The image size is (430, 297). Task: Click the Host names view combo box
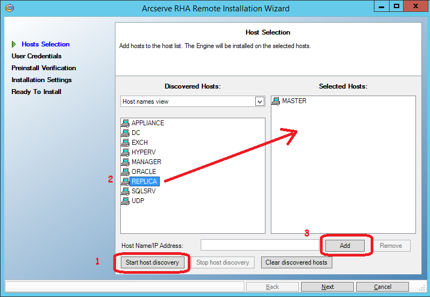pyautogui.click(x=193, y=102)
